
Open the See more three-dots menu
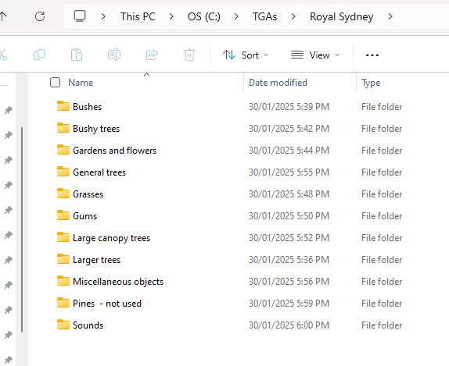(x=372, y=55)
